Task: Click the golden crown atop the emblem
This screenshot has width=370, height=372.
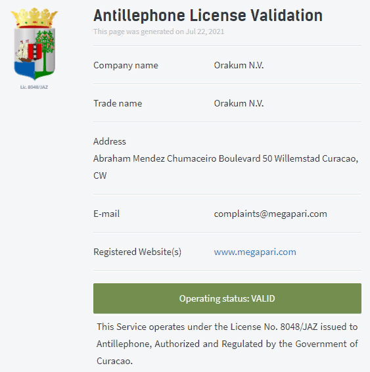Action: 34,18
